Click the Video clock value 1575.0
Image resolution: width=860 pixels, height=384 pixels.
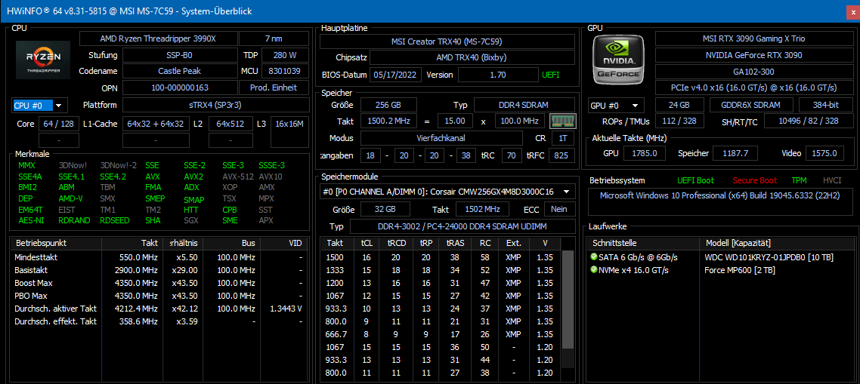[825, 154]
